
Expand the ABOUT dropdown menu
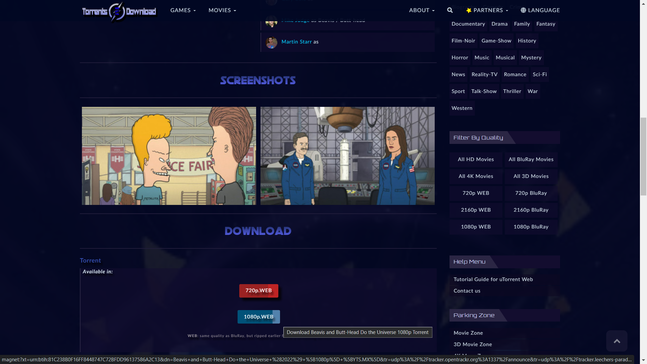pos(422,10)
